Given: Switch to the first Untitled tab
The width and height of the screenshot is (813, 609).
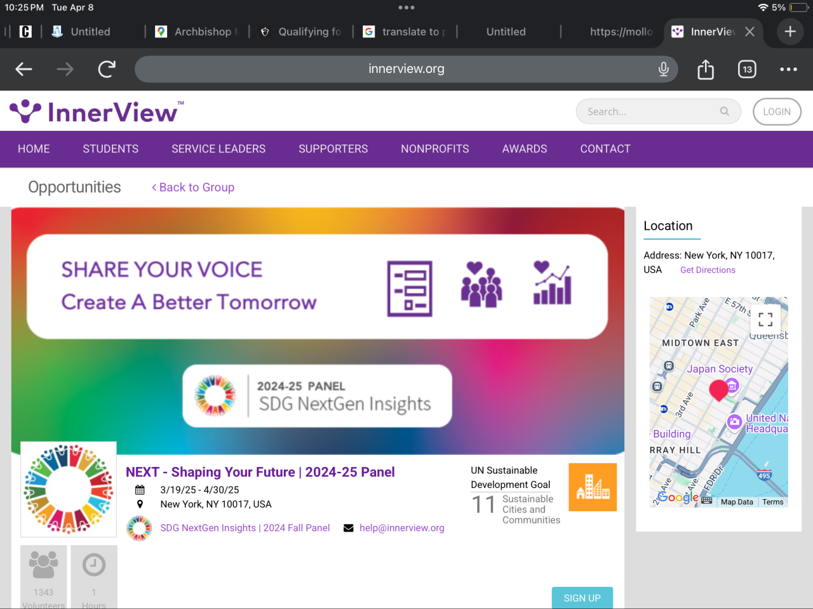Looking at the screenshot, I should pyautogui.click(x=81, y=32).
